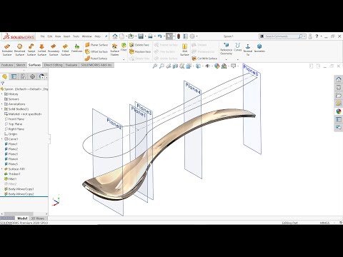Use the Knit Surface tool
The width and height of the screenshot is (343, 257).
pos(184,49)
